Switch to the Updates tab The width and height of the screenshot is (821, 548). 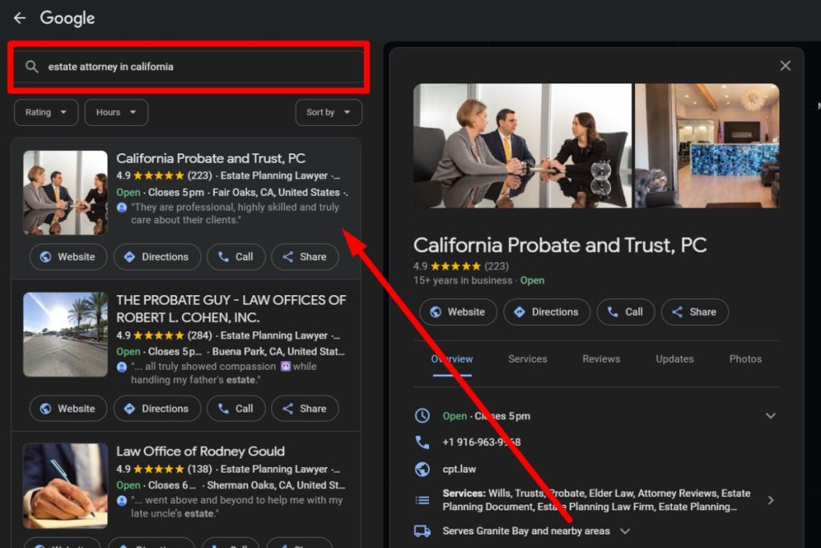674,359
